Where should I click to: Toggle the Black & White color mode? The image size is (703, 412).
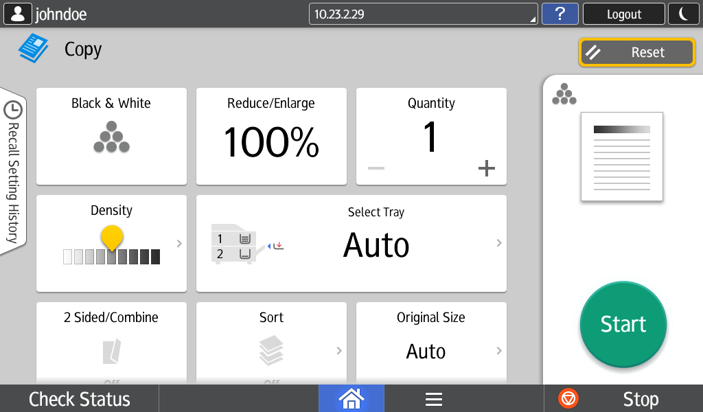tap(111, 136)
